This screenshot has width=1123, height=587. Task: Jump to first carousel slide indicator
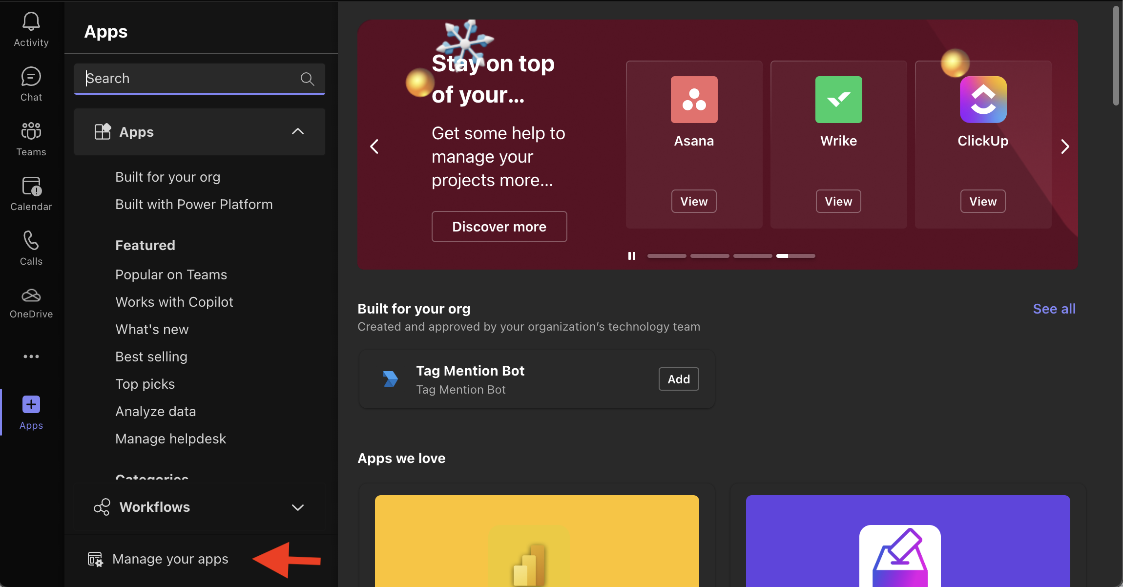coord(666,256)
